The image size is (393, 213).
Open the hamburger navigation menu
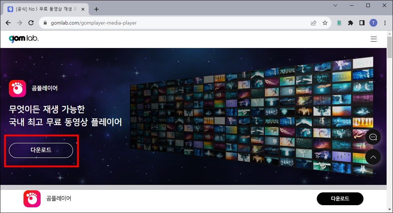[x=374, y=39]
